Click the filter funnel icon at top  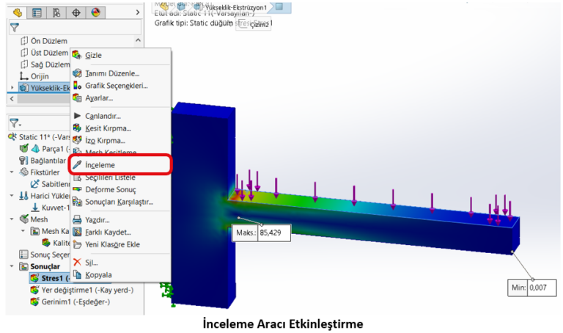click(14, 28)
